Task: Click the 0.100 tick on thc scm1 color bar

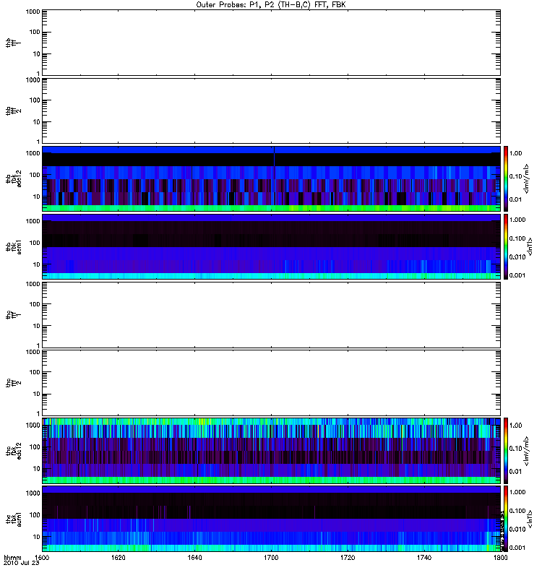Action: 517,511
